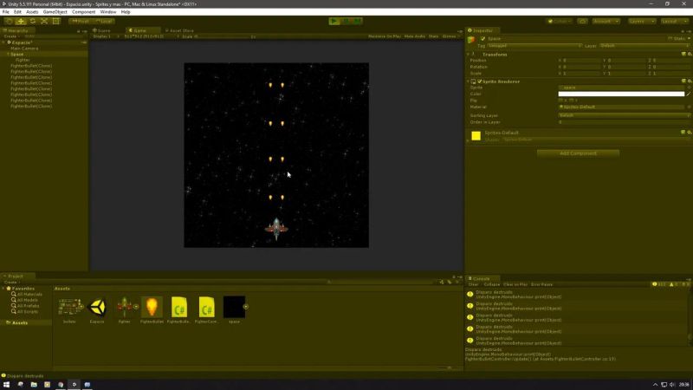Image resolution: width=693 pixels, height=390 pixels.
Task: Toggle Mute Audio in Game view
Action: (415, 36)
